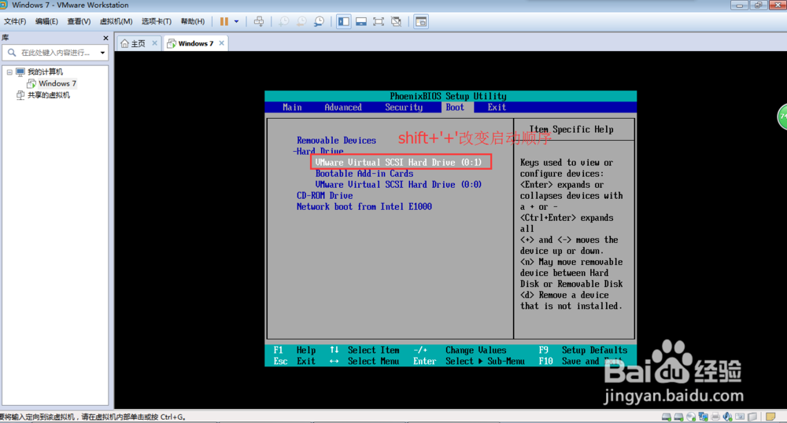787x423 pixels.
Task: Select Windows 7 in the library tree
Action: pos(57,83)
